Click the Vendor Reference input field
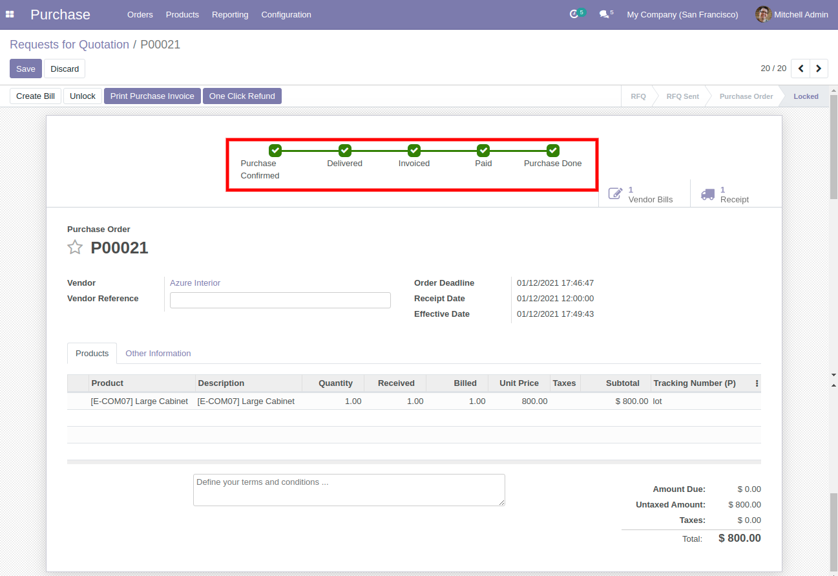This screenshot has width=838, height=576. (280, 300)
